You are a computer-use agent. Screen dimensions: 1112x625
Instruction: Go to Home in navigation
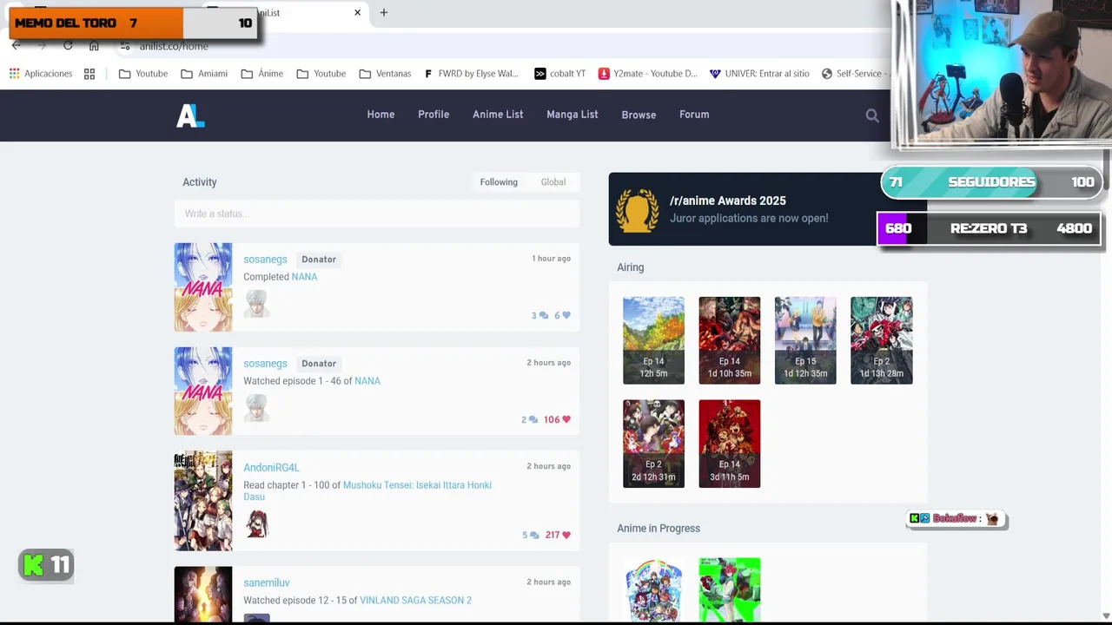[381, 115]
